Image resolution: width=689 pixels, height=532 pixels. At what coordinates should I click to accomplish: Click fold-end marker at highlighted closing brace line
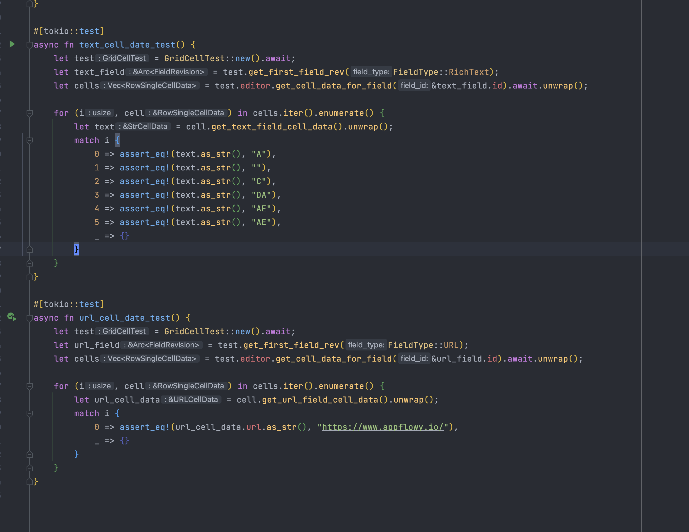click(29, 250)
